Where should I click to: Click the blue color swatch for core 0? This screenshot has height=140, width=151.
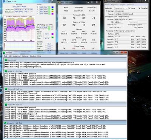[x=52, y=7]
